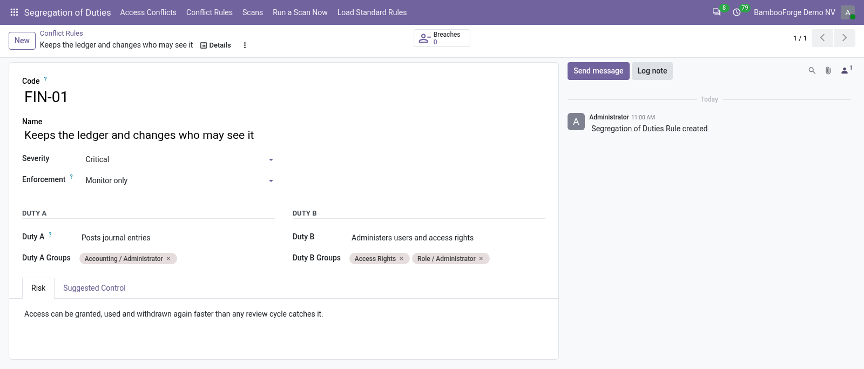Click the Administrator avatar in top bar
The image size is (864, 369).
(847, 12)
